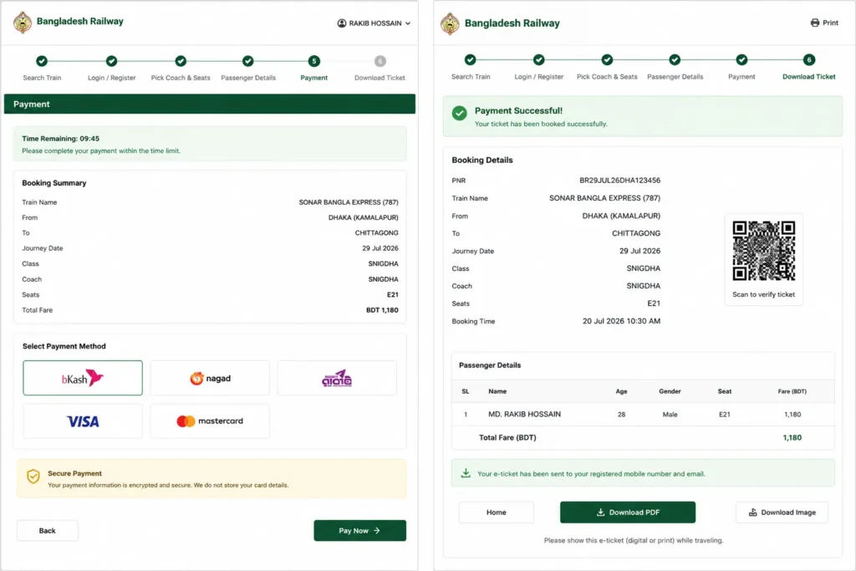This screenshot has width=856, height=571.
Task: Select bKash as payment method
Action: [83, 378]
